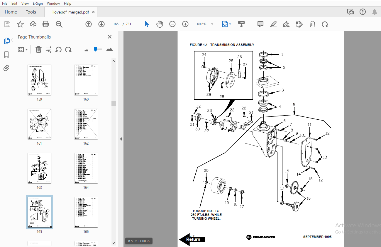Select page 161 thumbnail
The width and height of the screenshot is (381, 247).
pyautogui.click(x=39, y=124)
